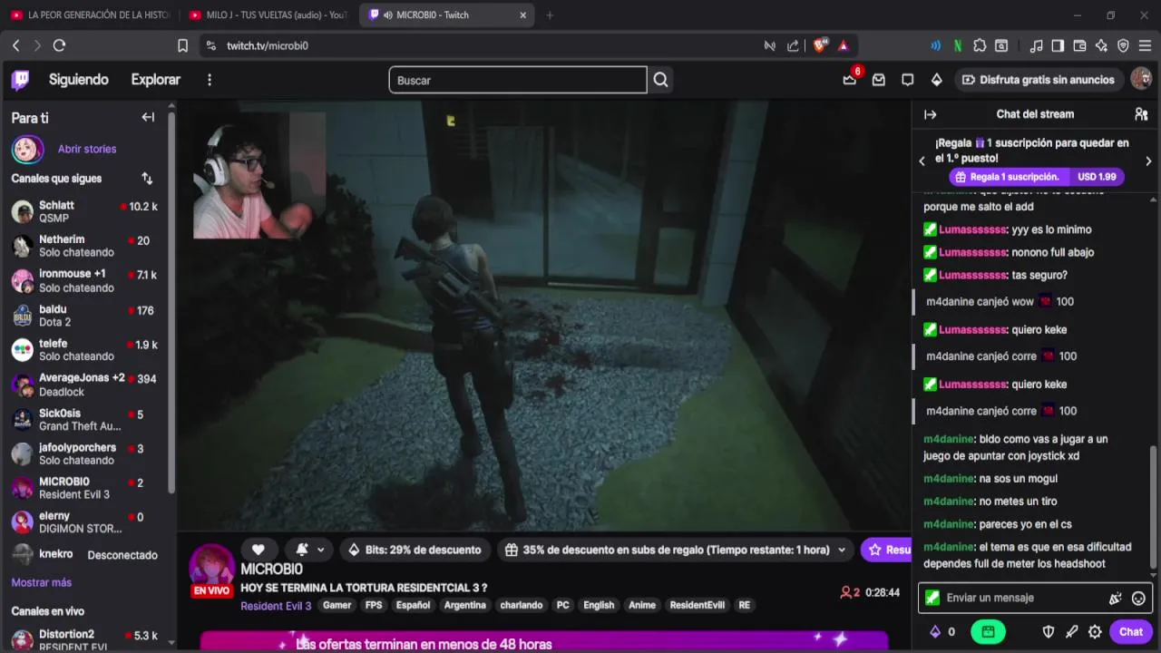Open the user profile avatar menu
This screenshot has height=653, width=1161.
[1141, 80]
